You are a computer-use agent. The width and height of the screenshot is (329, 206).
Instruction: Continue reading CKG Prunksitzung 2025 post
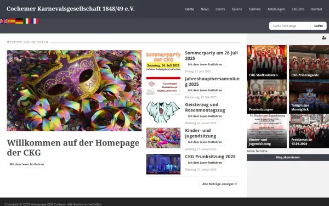point(205,163)
